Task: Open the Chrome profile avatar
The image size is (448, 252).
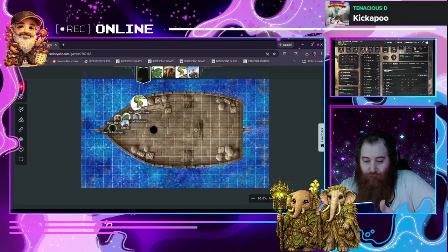Action: coord(314,54)
